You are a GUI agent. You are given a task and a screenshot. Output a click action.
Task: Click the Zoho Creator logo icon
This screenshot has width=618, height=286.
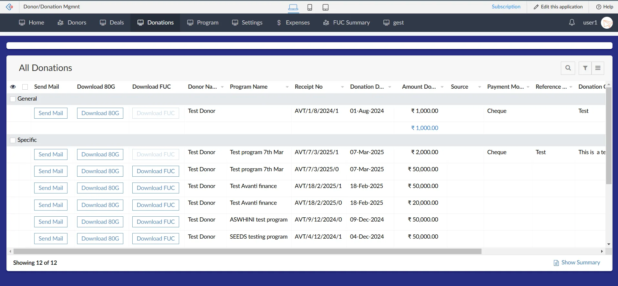(x=9, y=7)
